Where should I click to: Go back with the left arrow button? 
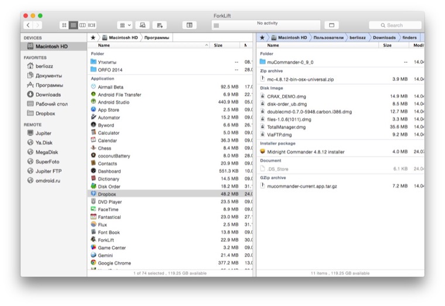[28, 25]
